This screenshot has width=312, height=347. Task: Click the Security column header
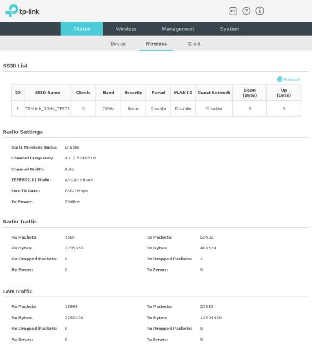(133, 93)
